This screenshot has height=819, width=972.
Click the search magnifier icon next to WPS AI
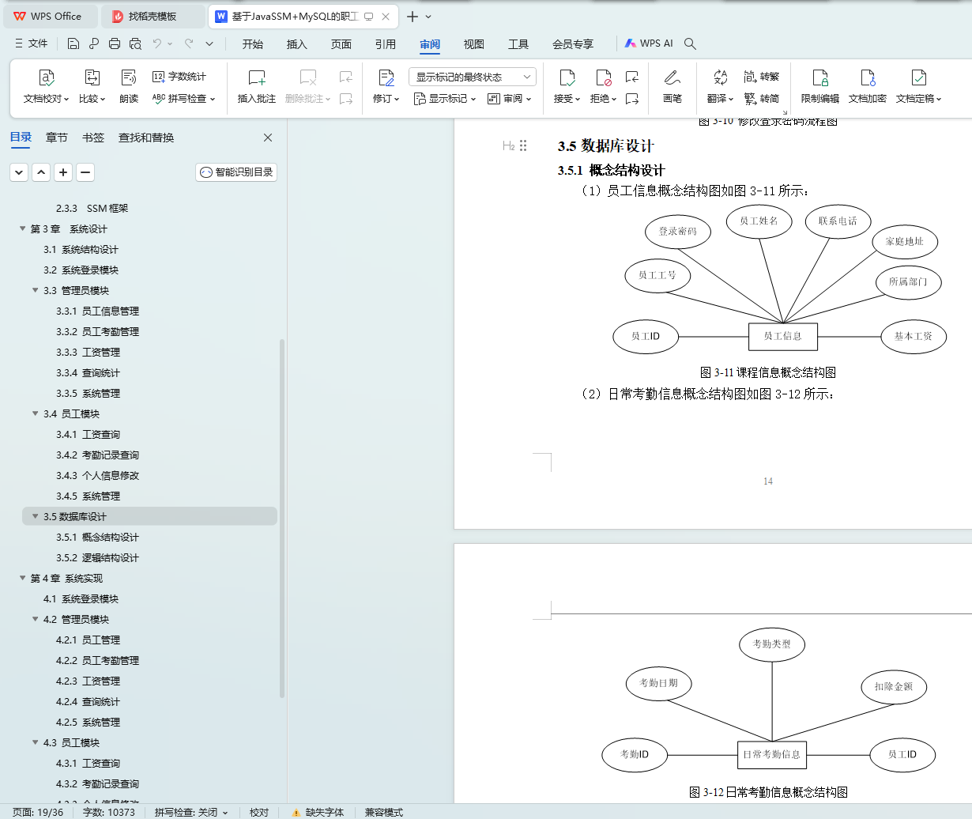[690, 43]
